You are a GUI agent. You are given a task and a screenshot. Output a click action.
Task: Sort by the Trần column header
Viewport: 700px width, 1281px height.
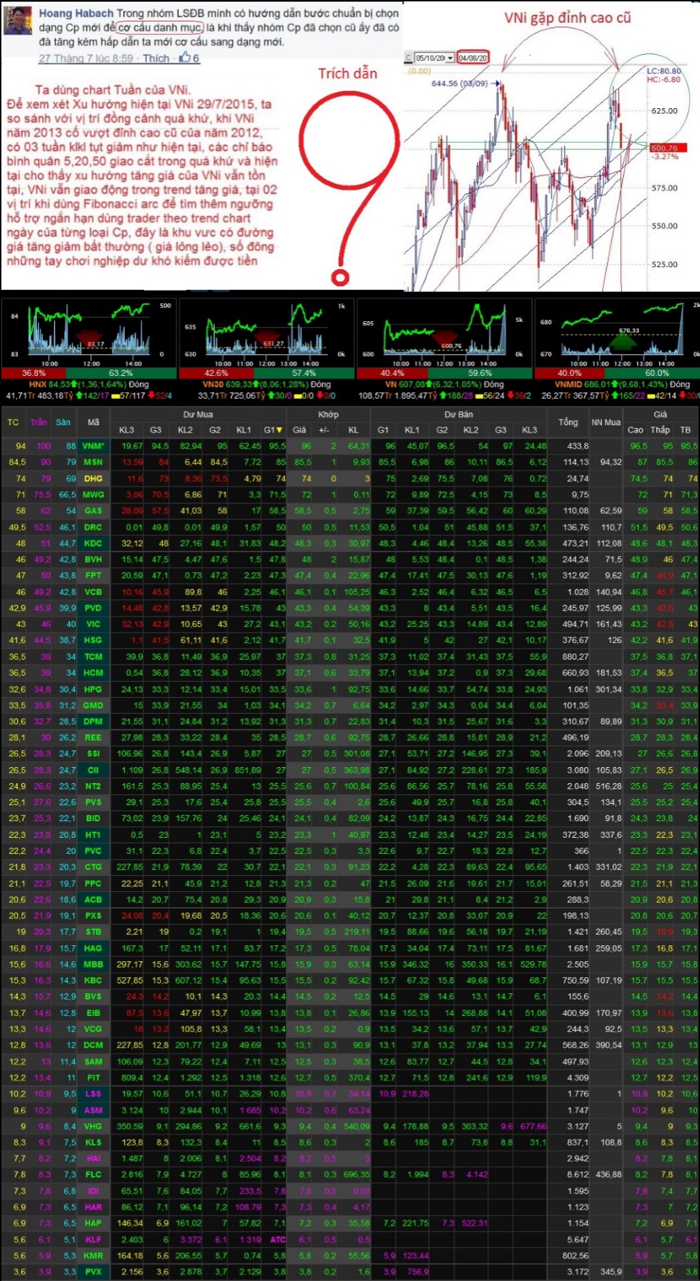tap(39, 422)
